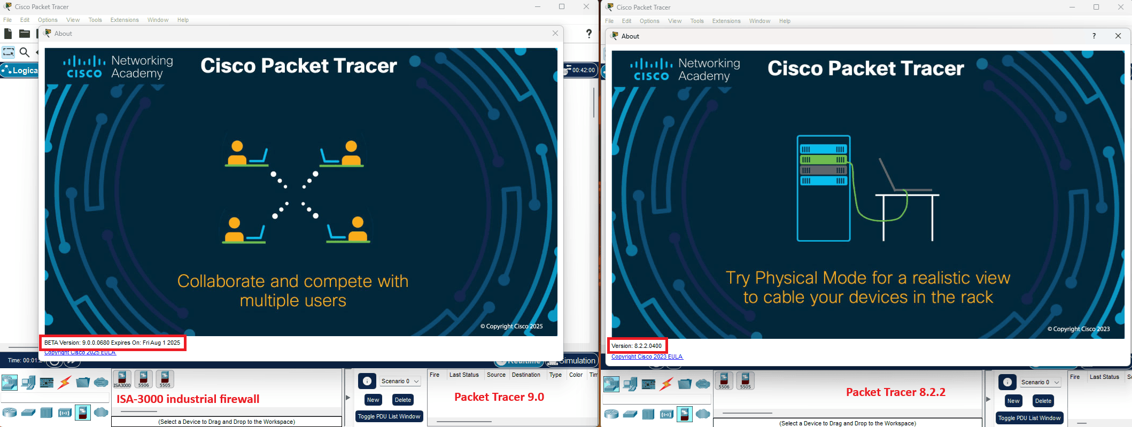This screenshot has height=427, width=1132.
Task: Choose WAN Emulation cloud in left window
Action: 101,412
